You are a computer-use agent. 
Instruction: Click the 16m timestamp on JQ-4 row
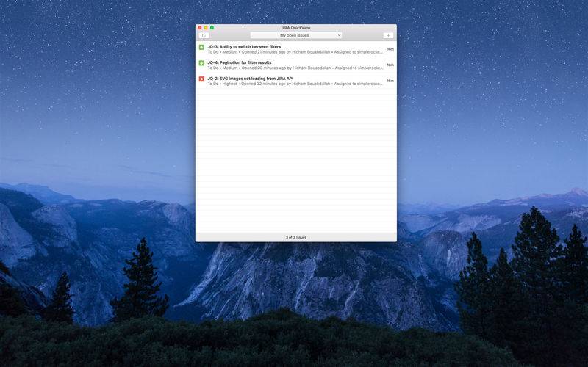click(390, 65)
